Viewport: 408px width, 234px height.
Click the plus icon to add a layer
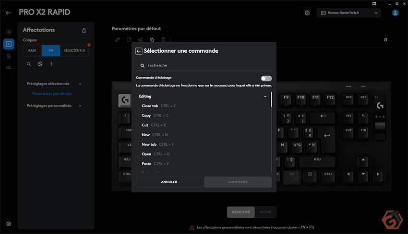tap(51, 64)
